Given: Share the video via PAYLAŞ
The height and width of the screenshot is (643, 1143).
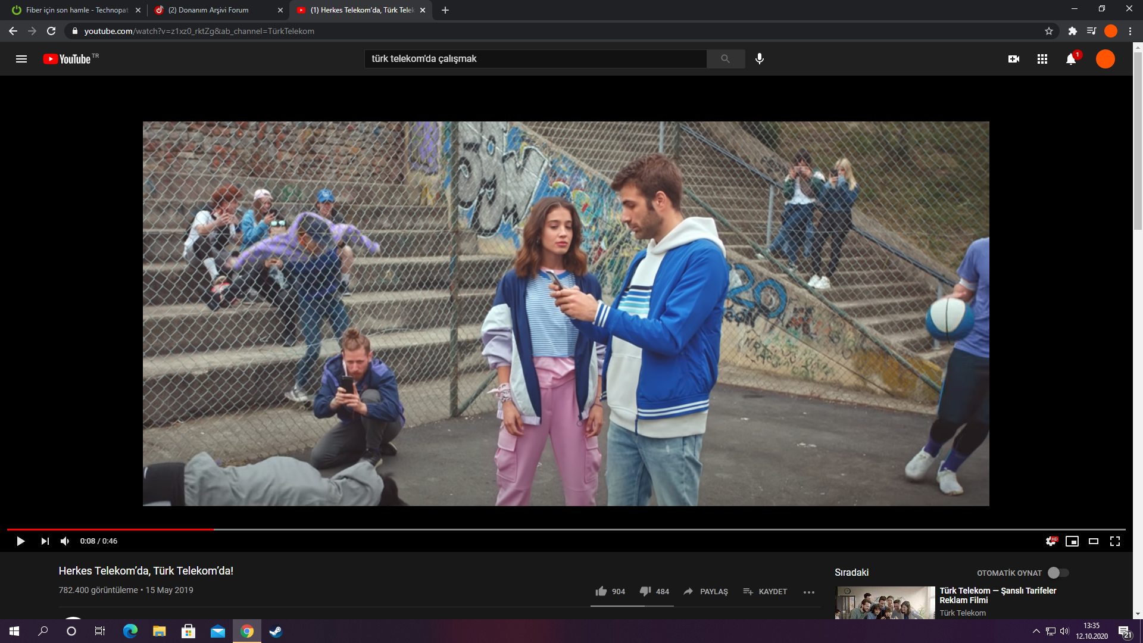Looking at the screenshot, I should (x=705, y=591).
